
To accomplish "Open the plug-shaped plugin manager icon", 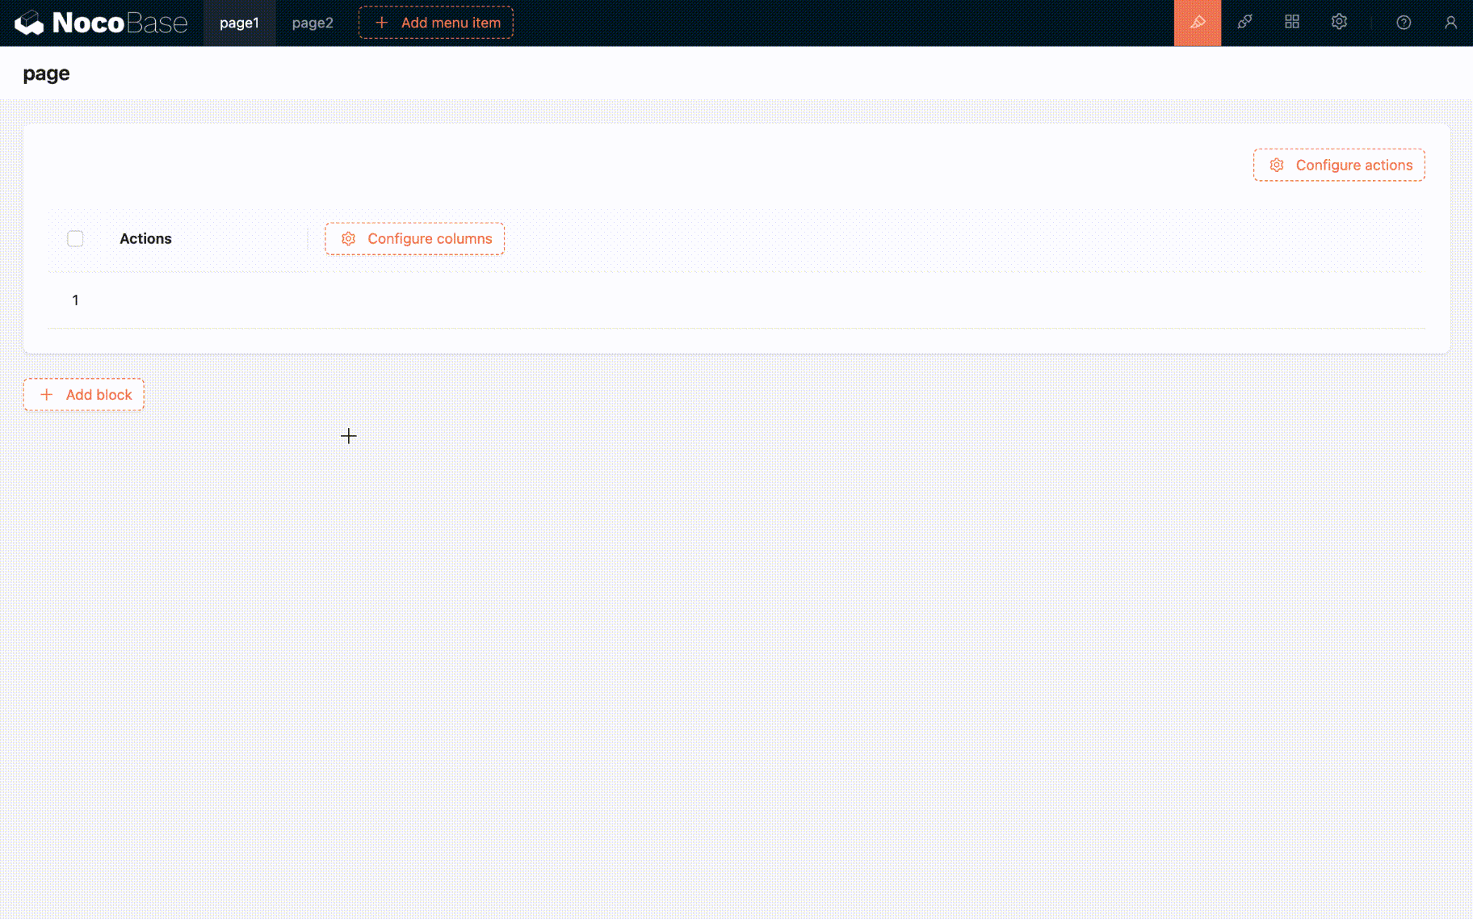I will pyautogui.click(x=1244, y=23).
